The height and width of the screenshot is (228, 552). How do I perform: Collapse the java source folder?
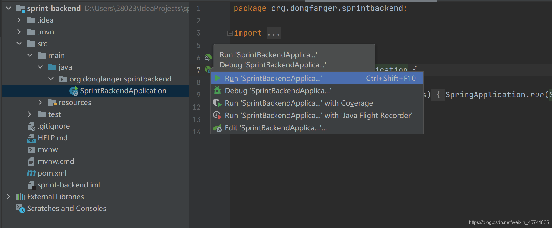[40, 67]
